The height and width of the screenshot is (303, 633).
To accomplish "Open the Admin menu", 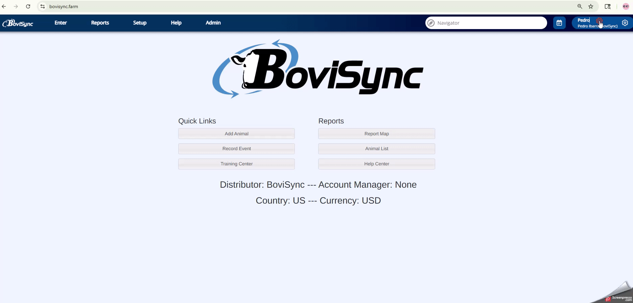I will (x=213, y=23).
